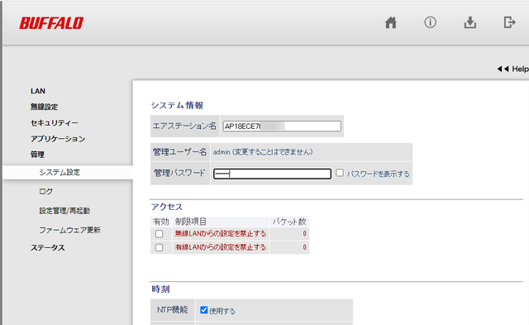This screenshot has width=529, height=325.
Task: Click the NTP機能 label
Action: pos(173,309)
